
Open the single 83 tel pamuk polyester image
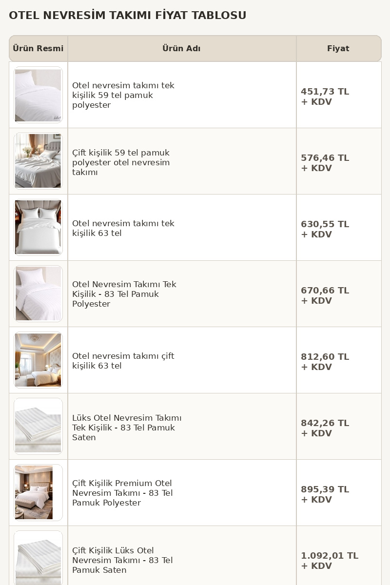38,294
